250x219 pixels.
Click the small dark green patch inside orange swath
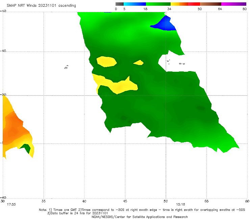[x=26, y=148]
